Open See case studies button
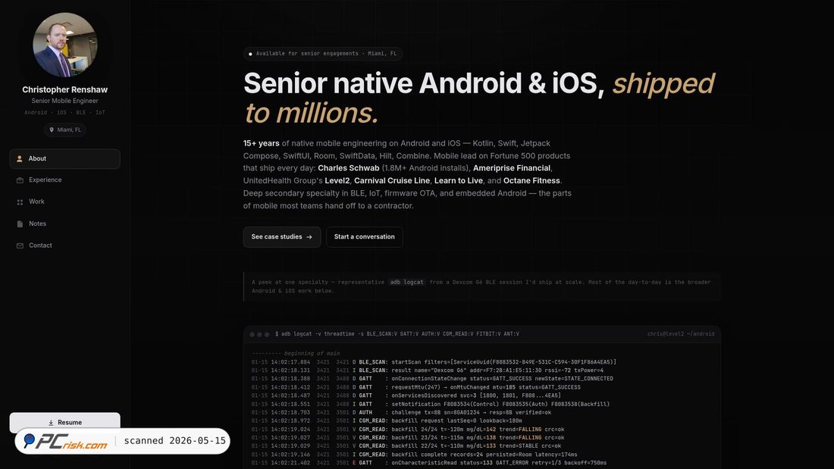Viewport: 834px width, 469px height. [x=282, y=236]
